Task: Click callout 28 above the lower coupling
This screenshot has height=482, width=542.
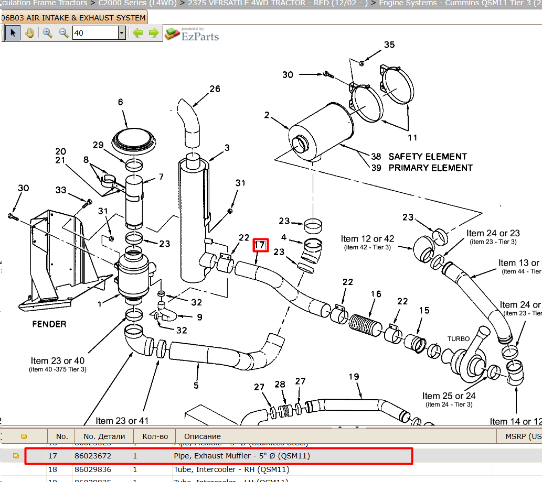Action: pyautogui.click(x=280, y=385)
